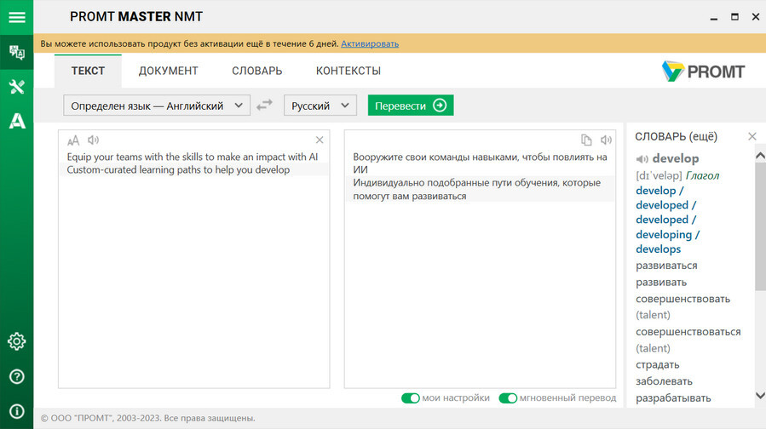Select translation 'развиваться' in dictionary
766x429 pixels.
[x=666, y=266]
